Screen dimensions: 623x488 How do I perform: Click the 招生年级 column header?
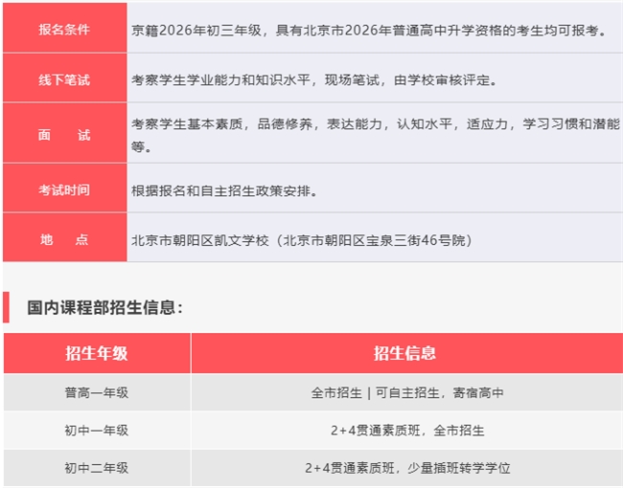pos(97,353)
